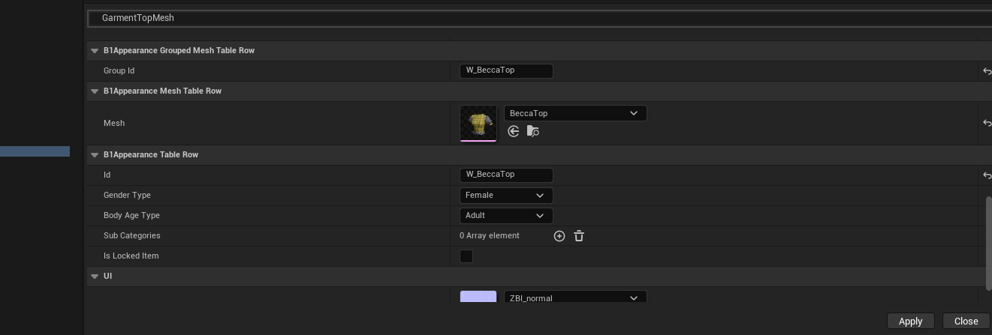
Task: Reset Group Id to default value
Action: click(987, 71)
